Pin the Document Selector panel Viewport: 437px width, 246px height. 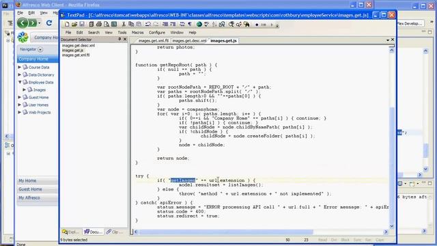pyautogui.click(x=119, y=40)
